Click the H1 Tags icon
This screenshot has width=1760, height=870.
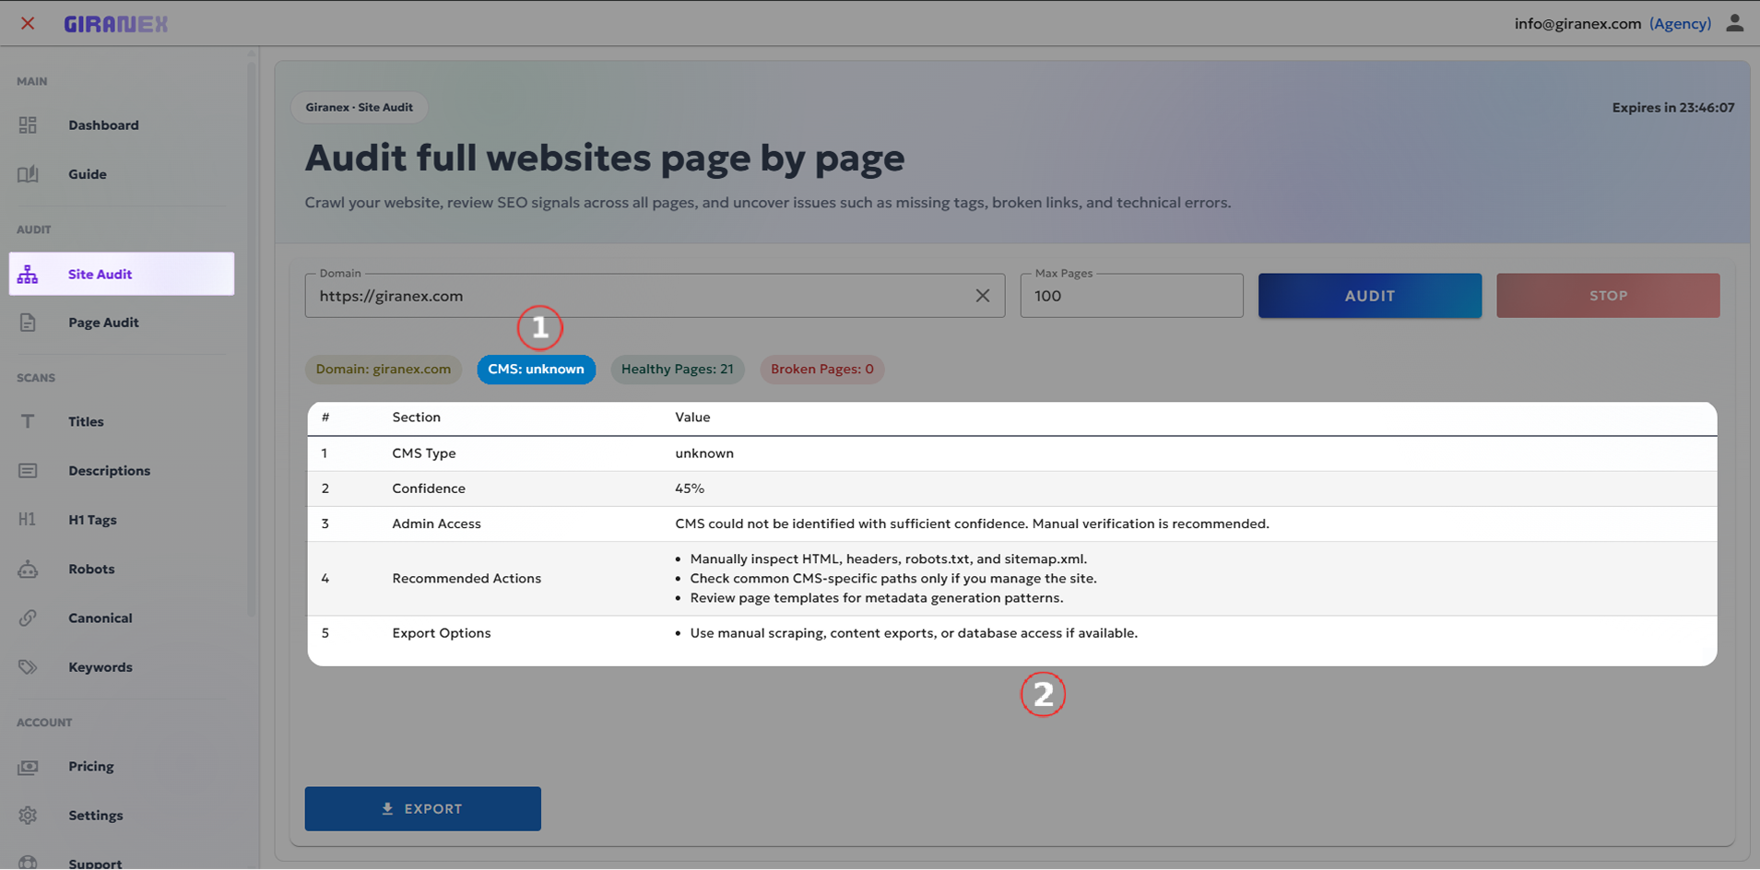(x=28, y=520)
